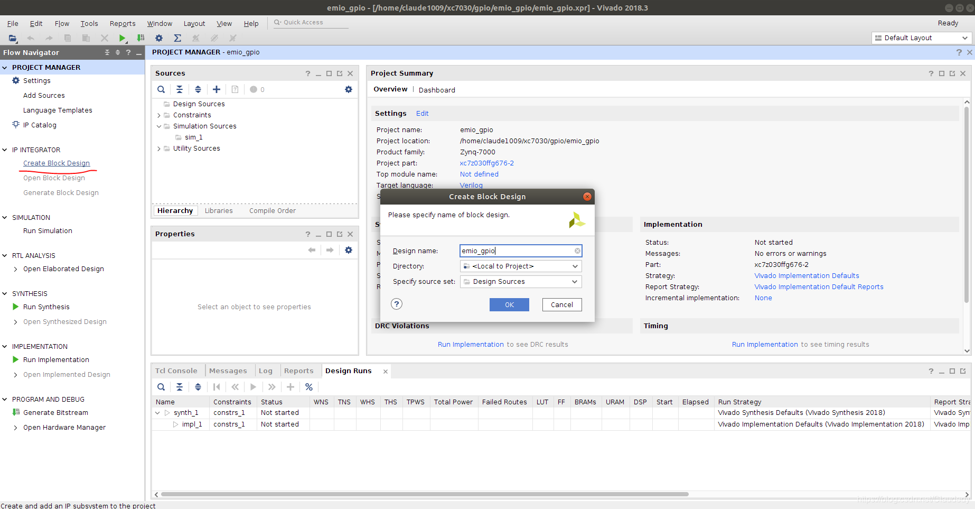Collapse all items in Sources panel
Screen dimensions: 975x509
(180, 89)
